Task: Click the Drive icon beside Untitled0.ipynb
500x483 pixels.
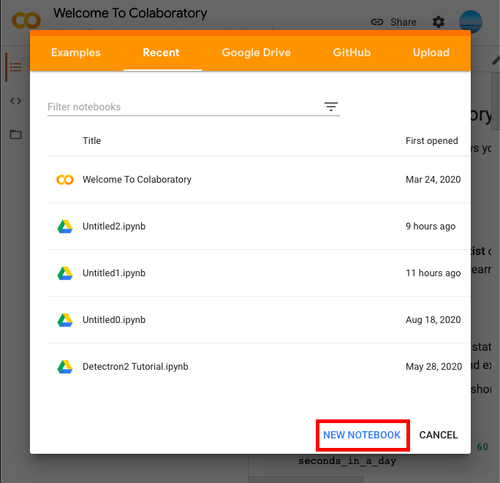Action: (x=65, y=320)
